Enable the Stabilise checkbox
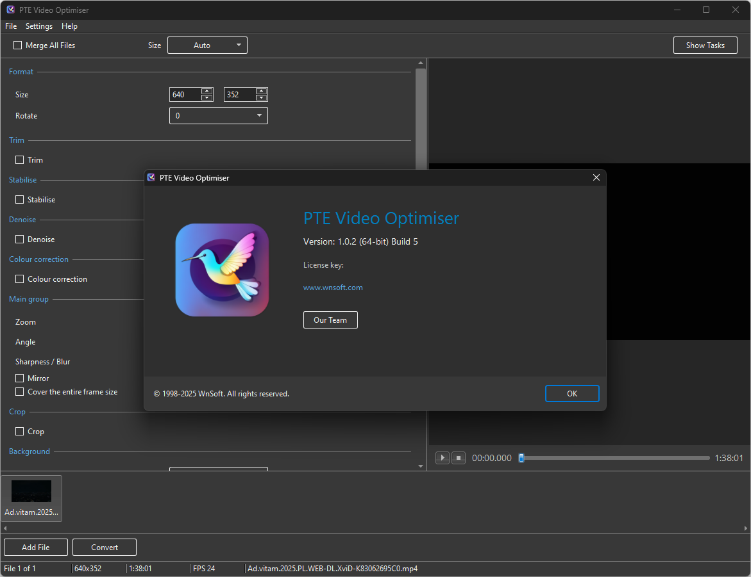The width and height of the screenshot is (751, 577). point(20,200)
